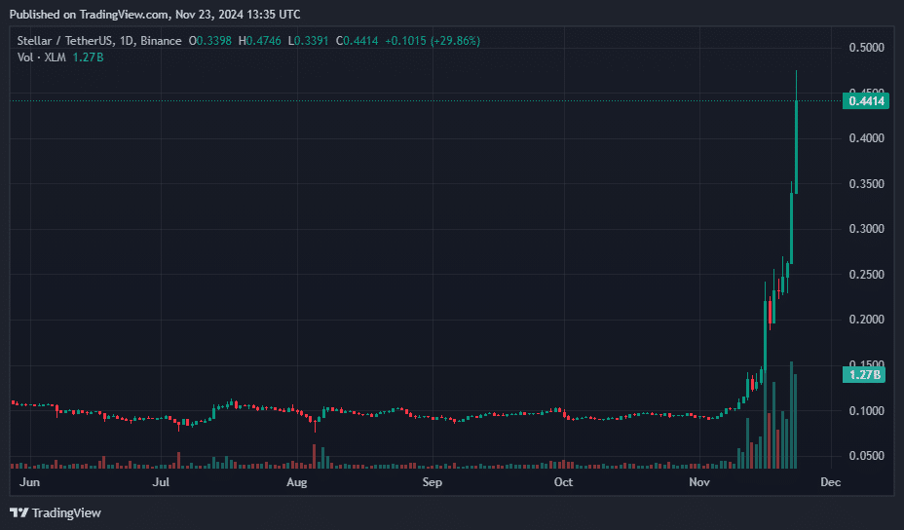Screen dimensions: 904x530
Task: Select the Jun label on time axis
Action: click(30, 482)
